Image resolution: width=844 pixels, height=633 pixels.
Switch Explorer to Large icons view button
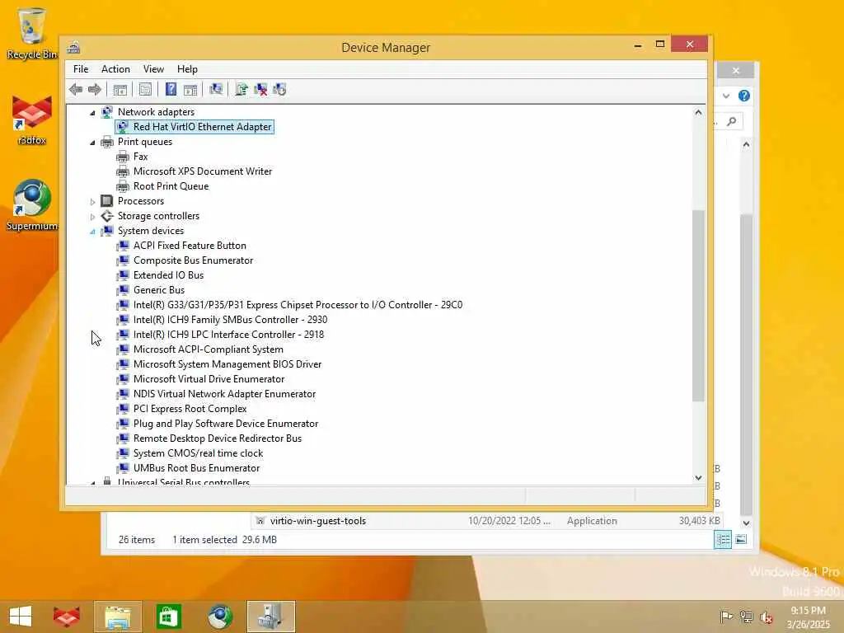point(741,539)
